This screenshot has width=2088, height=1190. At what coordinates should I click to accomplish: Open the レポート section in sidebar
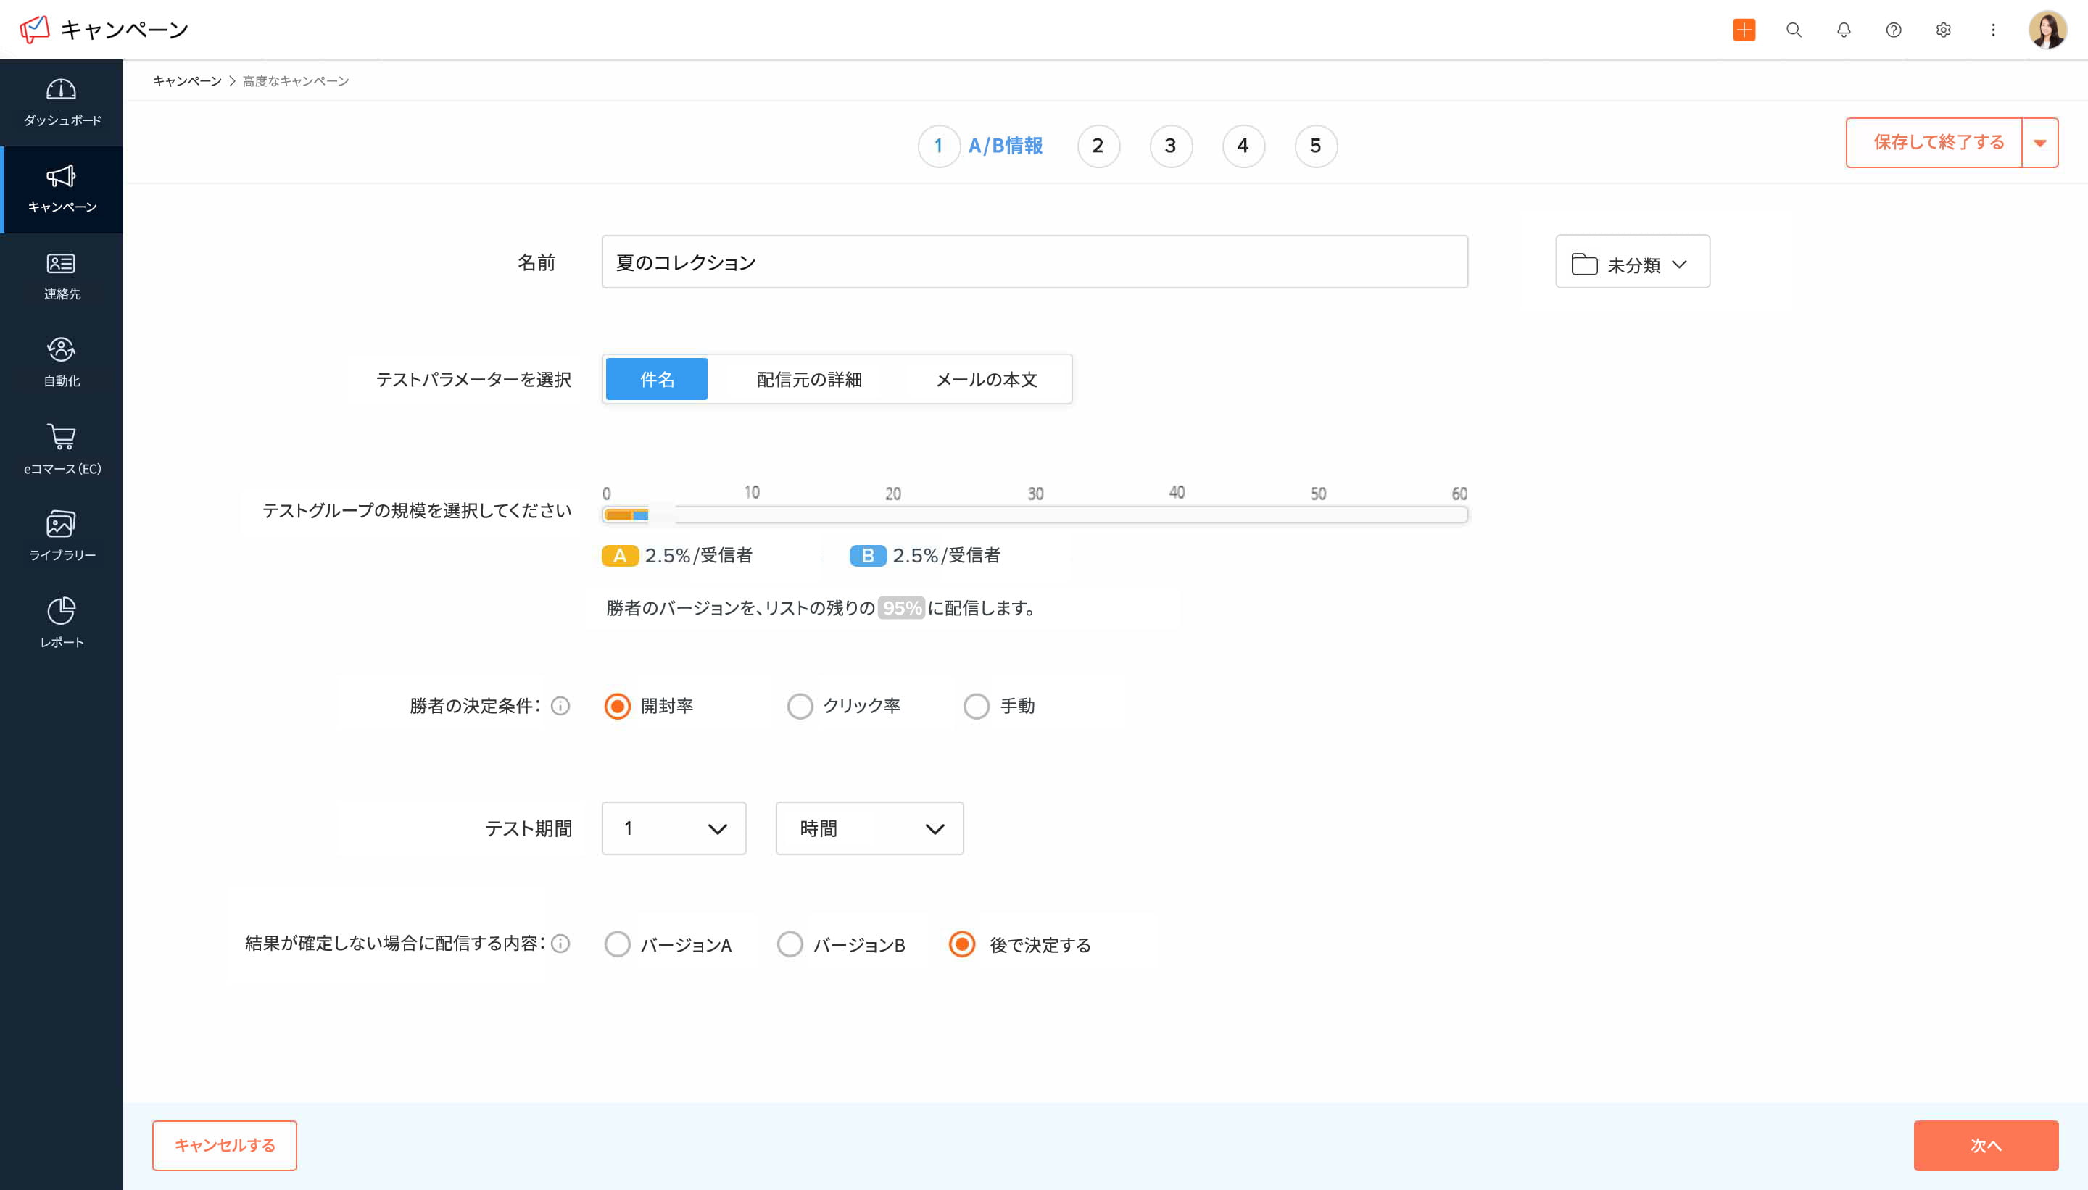(62, 623)
